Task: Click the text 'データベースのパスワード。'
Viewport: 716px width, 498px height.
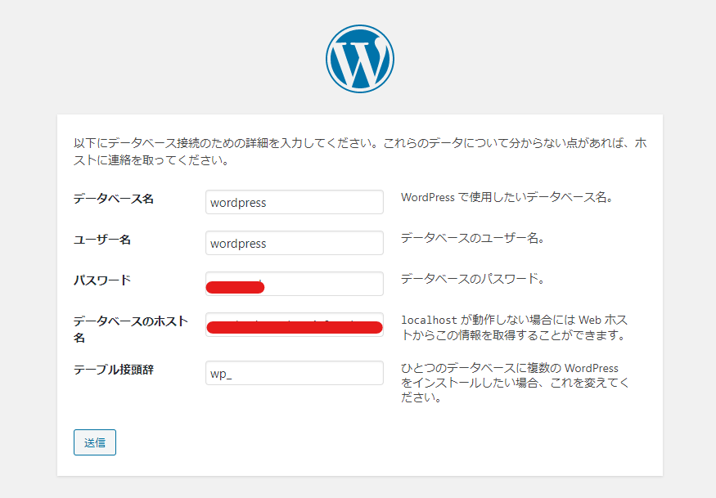Action: (473, 279)
